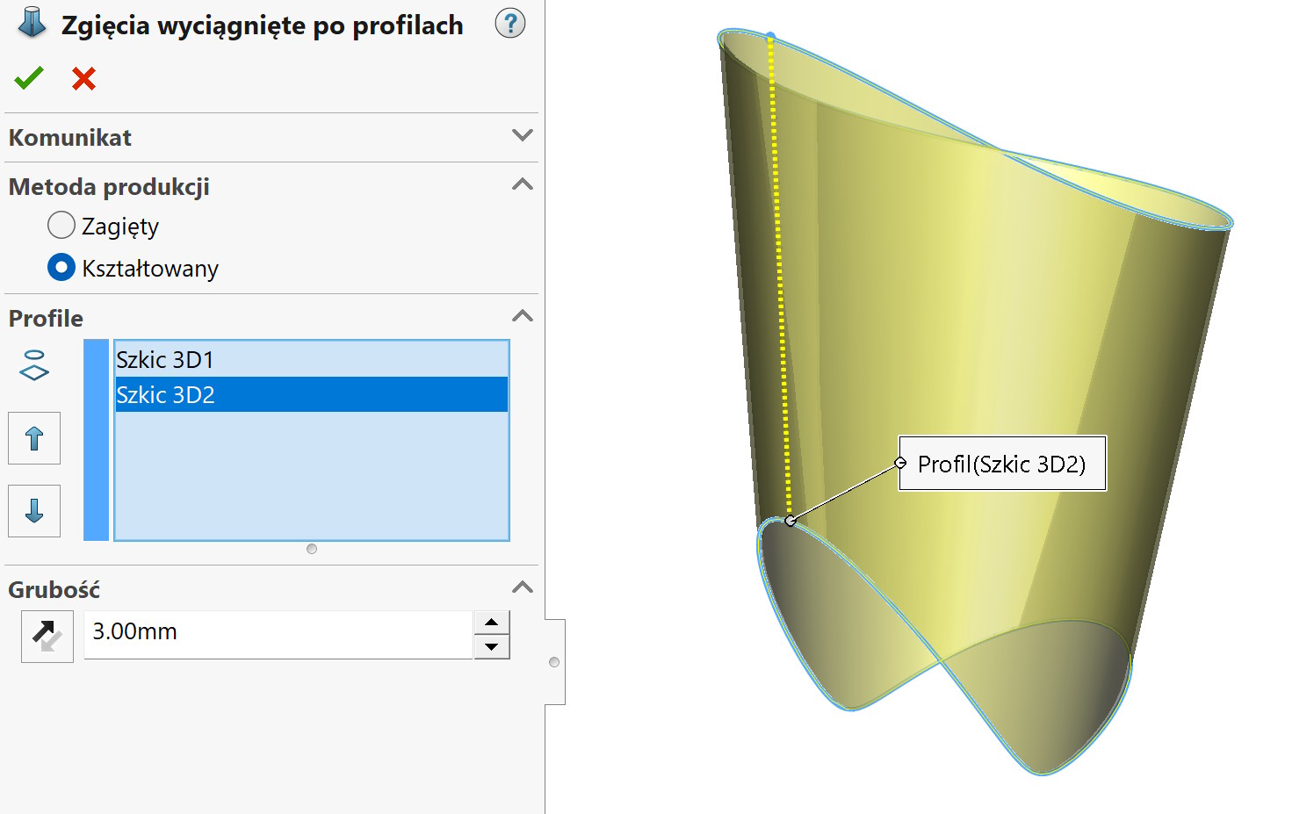1314x814 pixels.
Task: Reverse the thickness direction
Action: pos(47,636)
